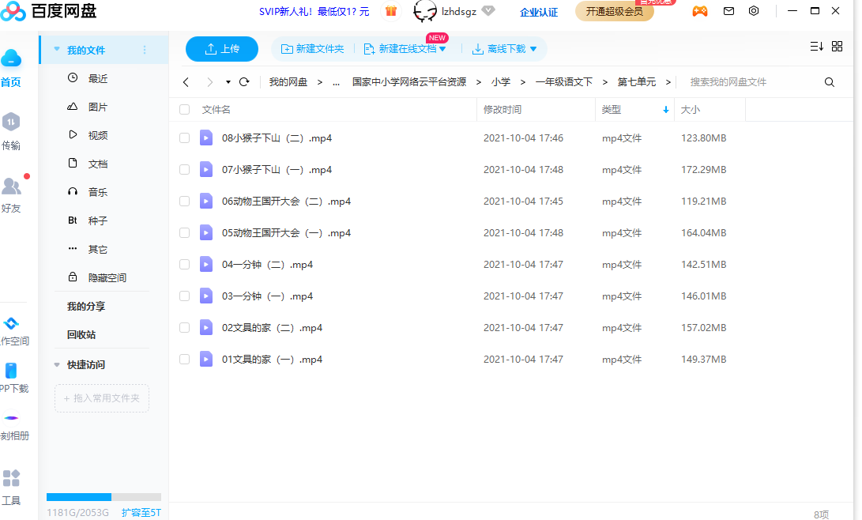Switch to grid view layout icon
Viewport: 862px width, 520px height.
coord(838,47)
